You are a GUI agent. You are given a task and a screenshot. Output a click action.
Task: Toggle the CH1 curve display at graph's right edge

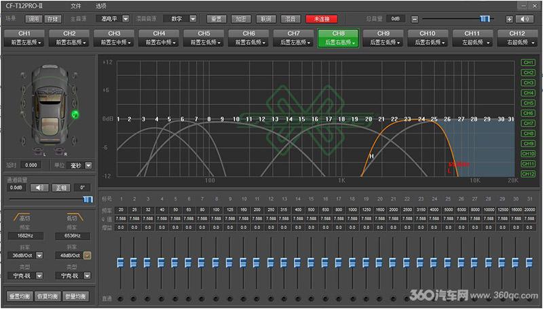528,62
